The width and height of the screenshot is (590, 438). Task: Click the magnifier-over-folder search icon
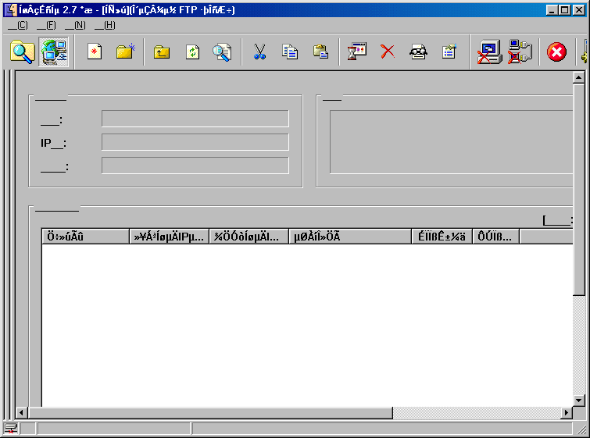[x=23, y=52]
